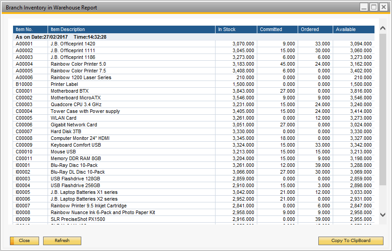Select WLAN Card description
Image resolution: width=392 pixels, height=251 pixels.
(x=63, y=118)
